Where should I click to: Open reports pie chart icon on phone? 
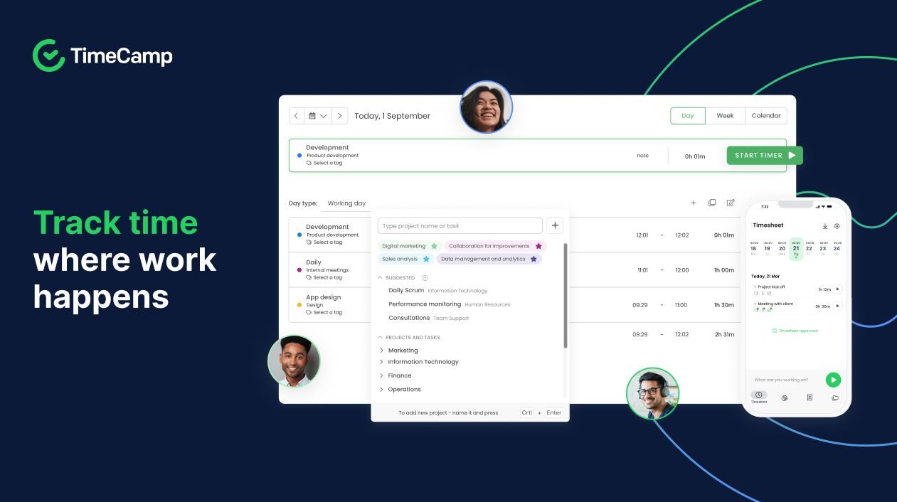click(785, 397)
